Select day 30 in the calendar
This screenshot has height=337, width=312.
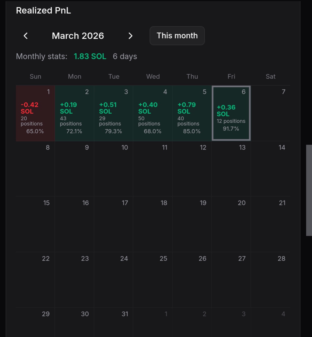click(75, 322)
